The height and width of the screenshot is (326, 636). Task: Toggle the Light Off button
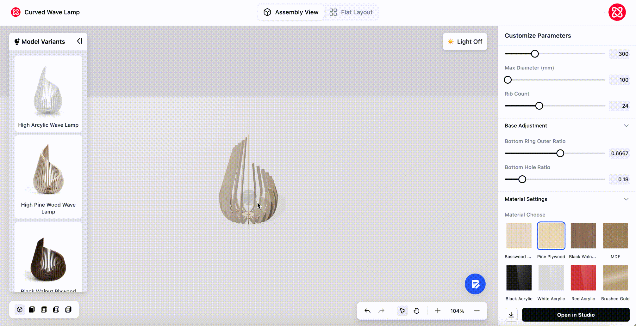[x=465, y=42]
